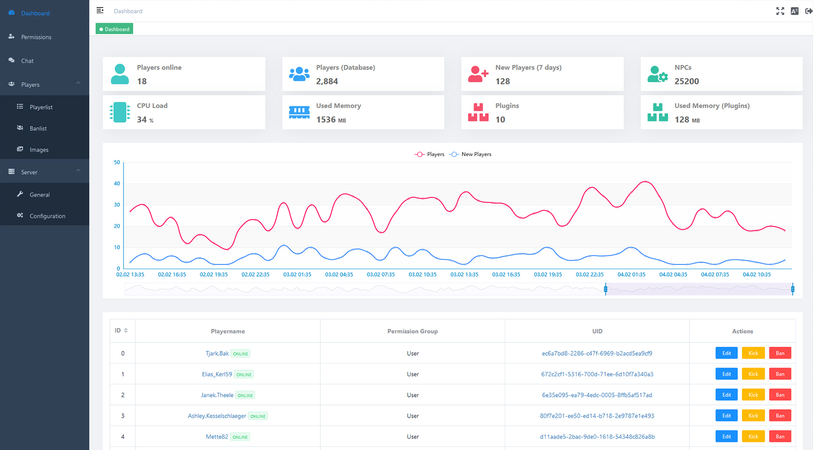The width and height of the screenshot is (813, 450).
Task: Toggle the Players series in chart legend
Action: point(430,155)
